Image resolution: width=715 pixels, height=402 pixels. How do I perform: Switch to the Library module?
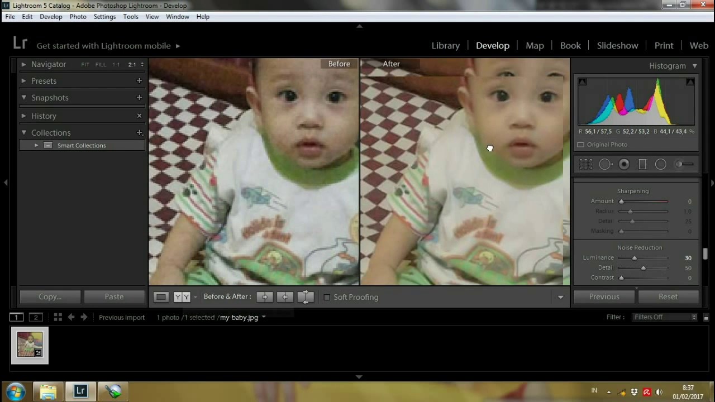[445, 45]
